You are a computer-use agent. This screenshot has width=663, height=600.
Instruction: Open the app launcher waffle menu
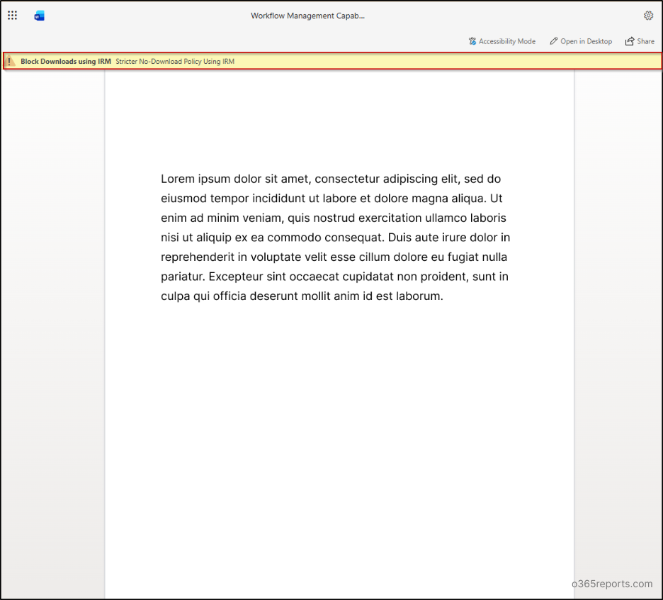pos(13,16)
